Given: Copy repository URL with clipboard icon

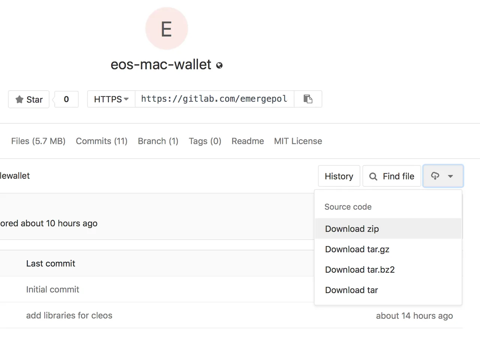Looking at the screenshot, I should 308,99.
